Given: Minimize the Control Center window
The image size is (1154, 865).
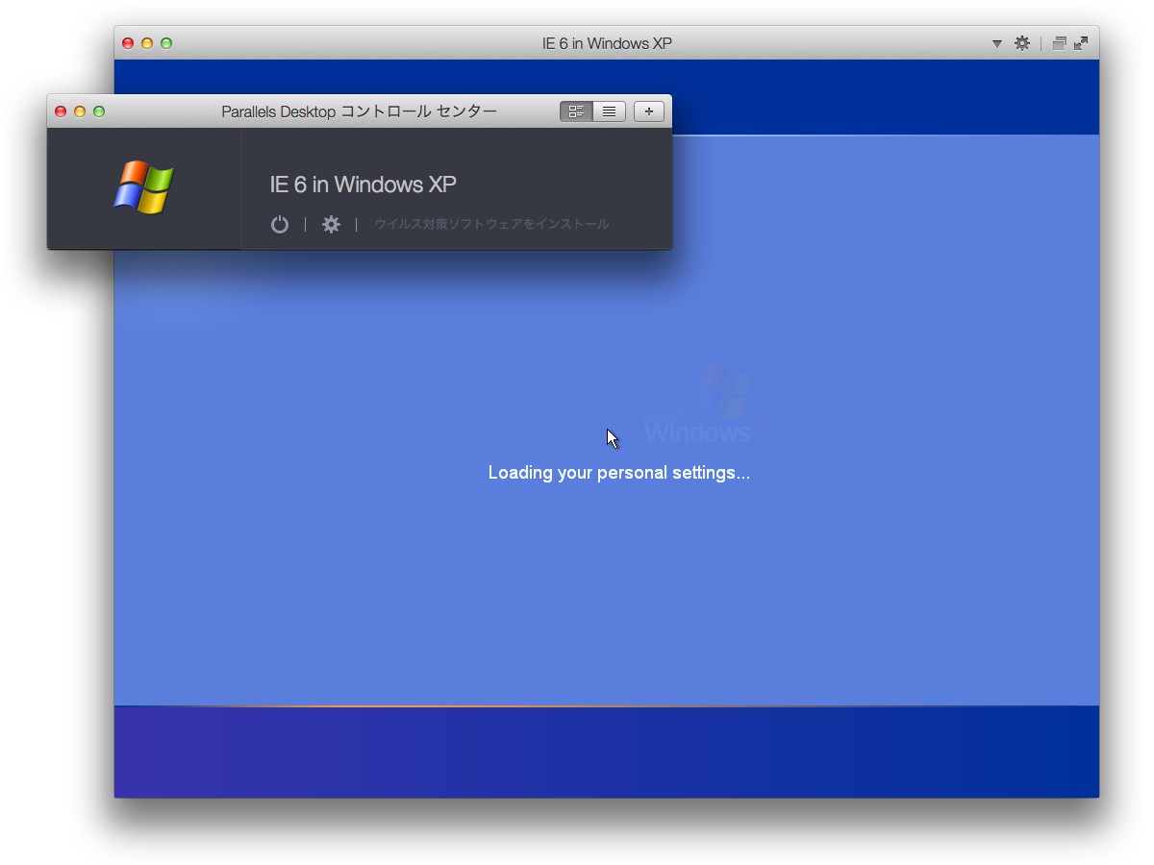Looking at the screenshot, I should [x=80, y=111].
